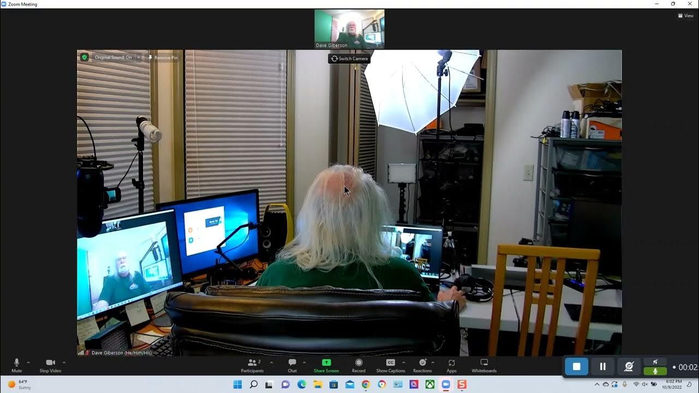Click the muted volume tray icon
Image resolution: width=699 pixels, height=393 pixels.
[x=645, y=384]
